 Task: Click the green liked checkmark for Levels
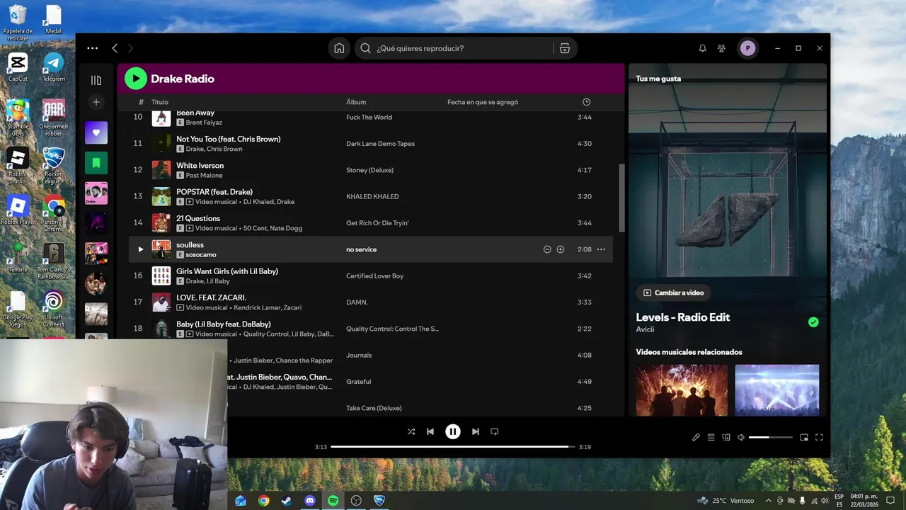(x=813, y=322)
